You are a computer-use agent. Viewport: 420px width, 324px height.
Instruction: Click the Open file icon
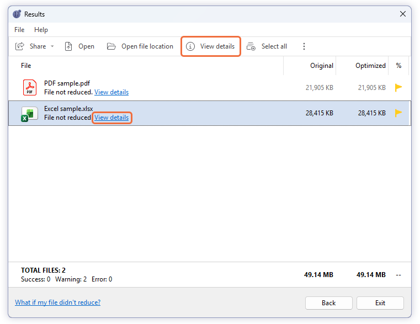[68, 46]
